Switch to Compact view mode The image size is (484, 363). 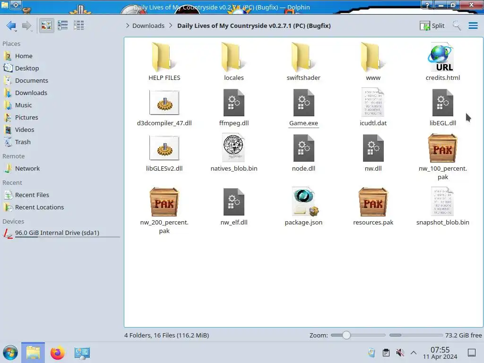point(63,26)
